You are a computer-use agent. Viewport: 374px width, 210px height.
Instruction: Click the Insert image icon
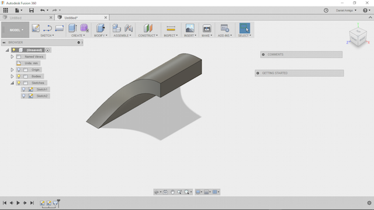190,28
